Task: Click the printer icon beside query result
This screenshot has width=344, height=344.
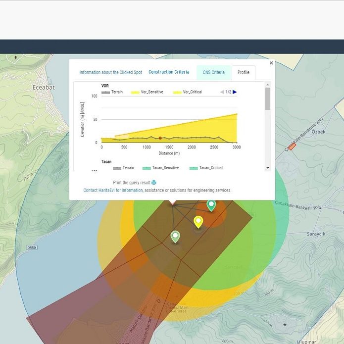Action: (154, 183)
